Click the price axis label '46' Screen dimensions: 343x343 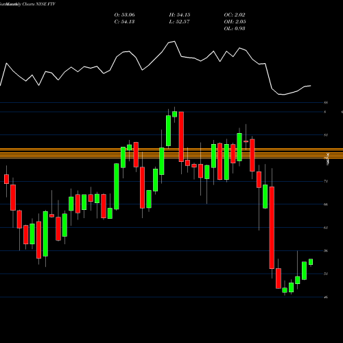pyautogui.click(x=326, y=297)
